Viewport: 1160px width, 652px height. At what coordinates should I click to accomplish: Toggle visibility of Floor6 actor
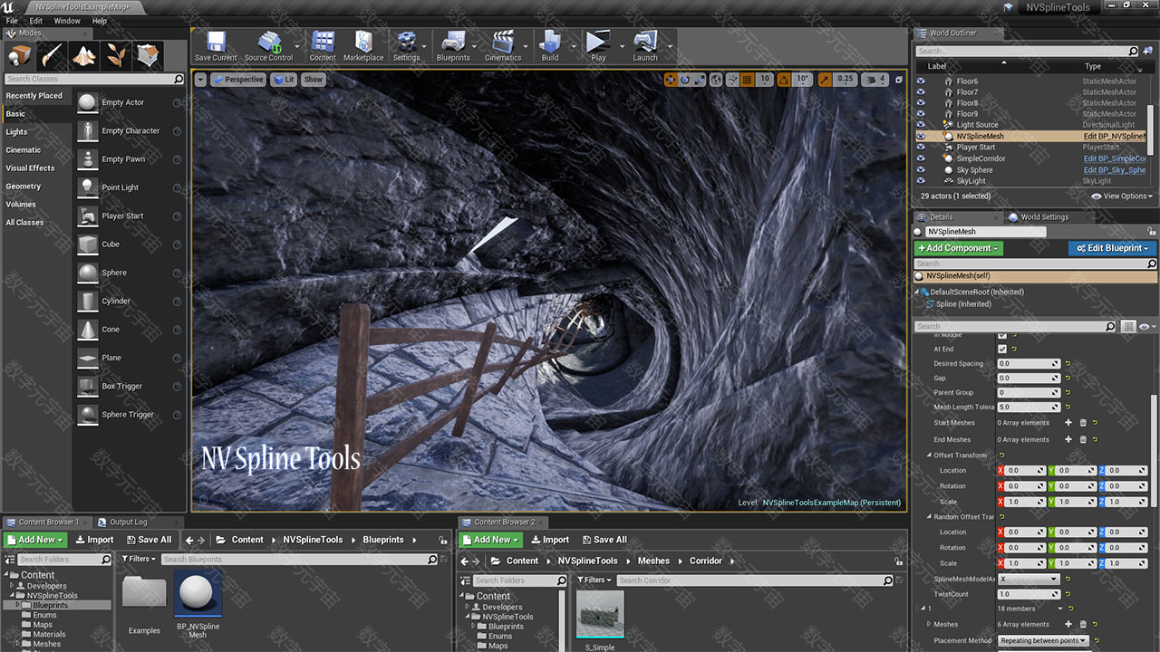[x=921, y=81]
